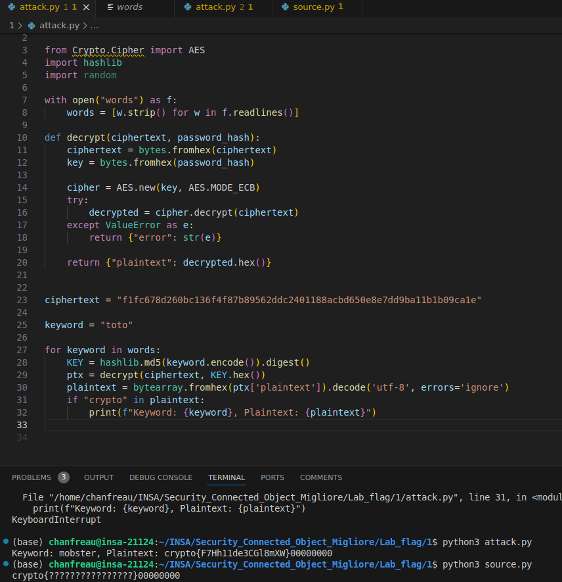Close the active attack.py tab
This screenshot has width=562, height=582.
click(x=87, y=7)
